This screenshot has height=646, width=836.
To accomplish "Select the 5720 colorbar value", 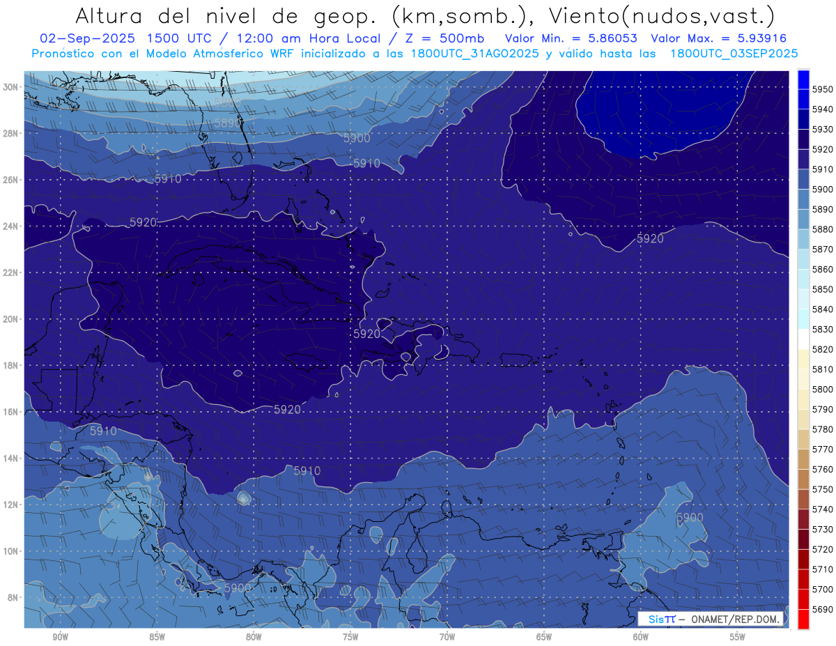I will [x=823, y=549].
